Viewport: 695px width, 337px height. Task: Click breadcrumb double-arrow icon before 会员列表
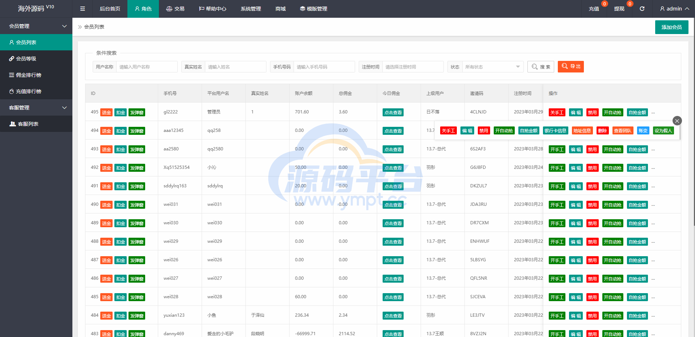click(80, 27)
